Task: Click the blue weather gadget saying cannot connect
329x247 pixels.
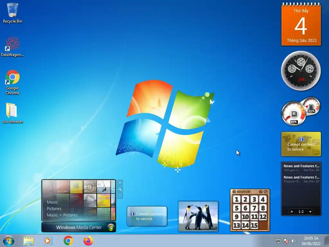Action: [147, 216]
